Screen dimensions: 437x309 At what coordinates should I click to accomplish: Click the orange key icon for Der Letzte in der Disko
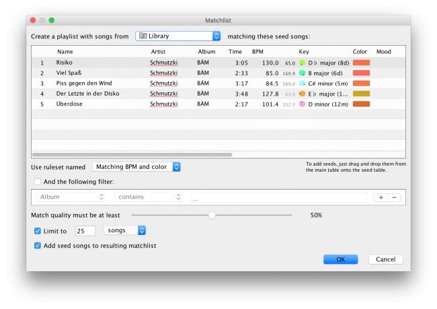[302, 94]
